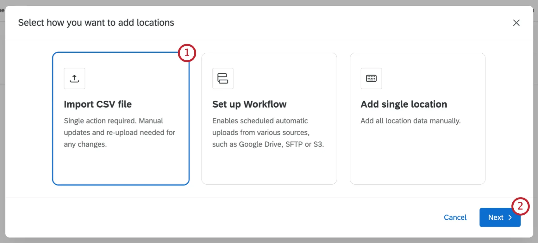
Task: Select the Import CSV file title
Action: [98, 104]
